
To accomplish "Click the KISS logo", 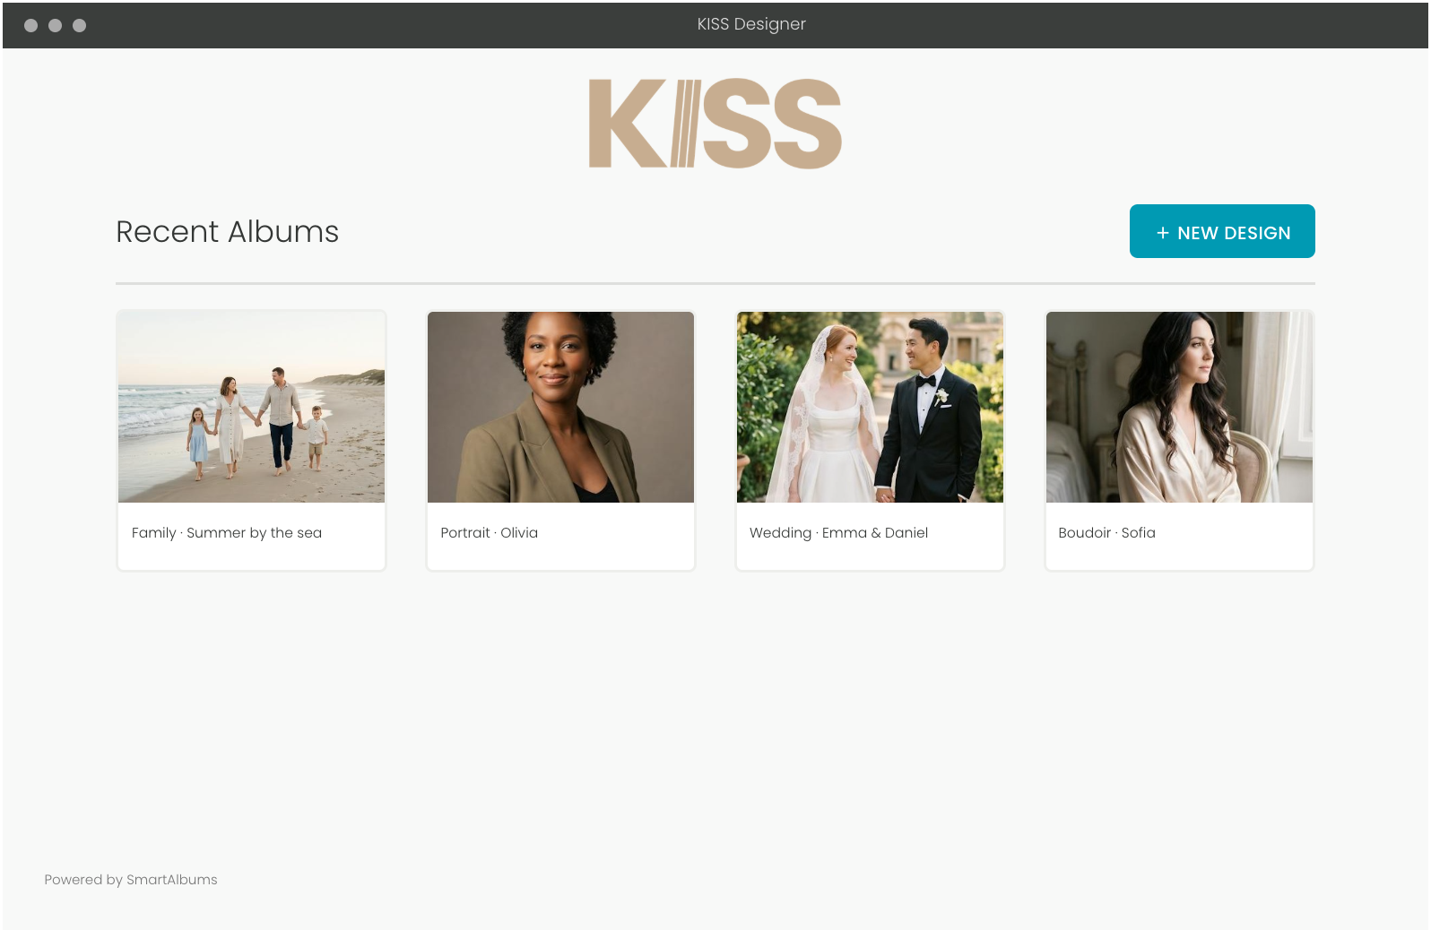I will point(715,124).
